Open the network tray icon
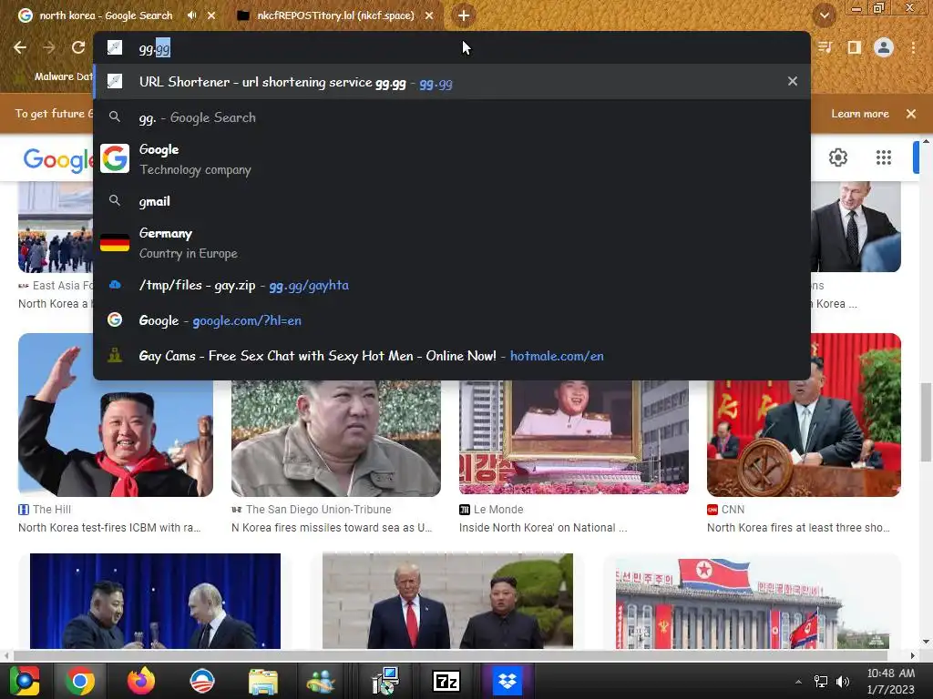The image size is (933, 699). click(x=821, y=682)
